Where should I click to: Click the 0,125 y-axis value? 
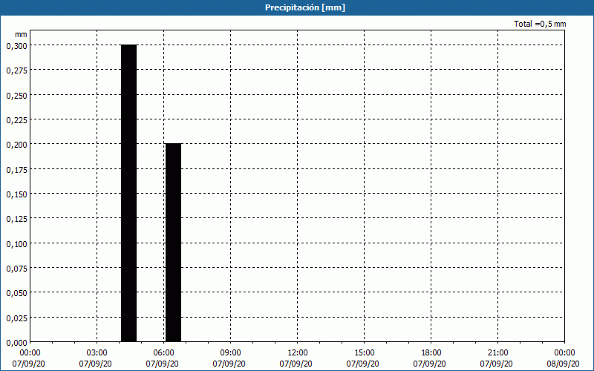[16, 219]
